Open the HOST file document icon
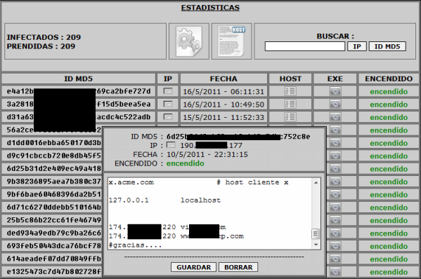 (231, 41)
